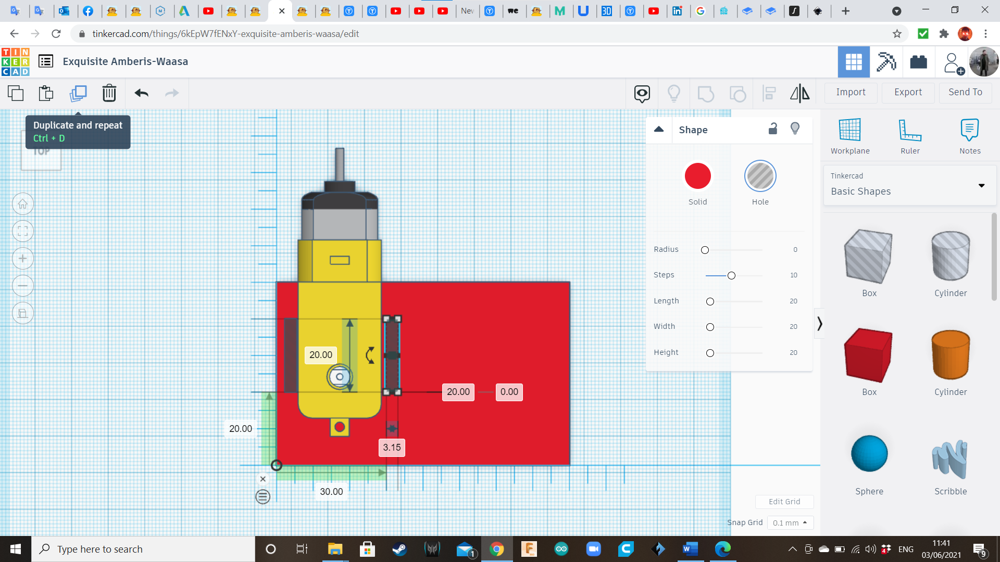Open the Snap Grid value dropdown

tap(790, 522)
